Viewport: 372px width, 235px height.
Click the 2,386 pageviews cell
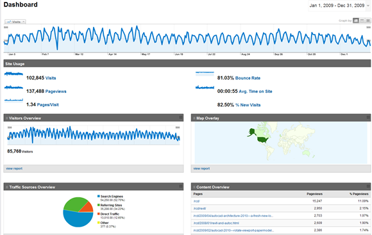pos(318,230)
